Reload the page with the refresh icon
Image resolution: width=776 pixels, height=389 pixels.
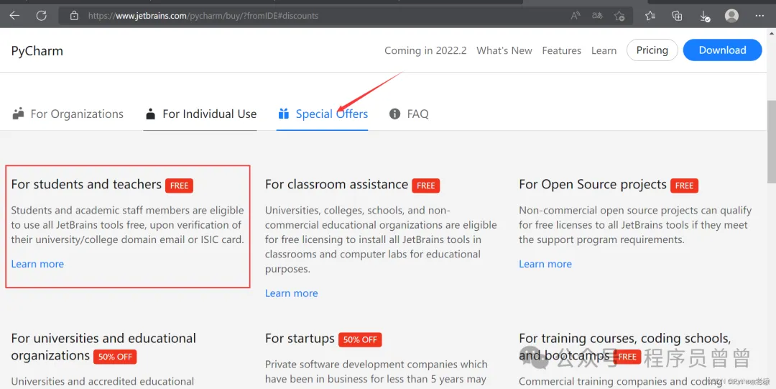coord(42,16)
